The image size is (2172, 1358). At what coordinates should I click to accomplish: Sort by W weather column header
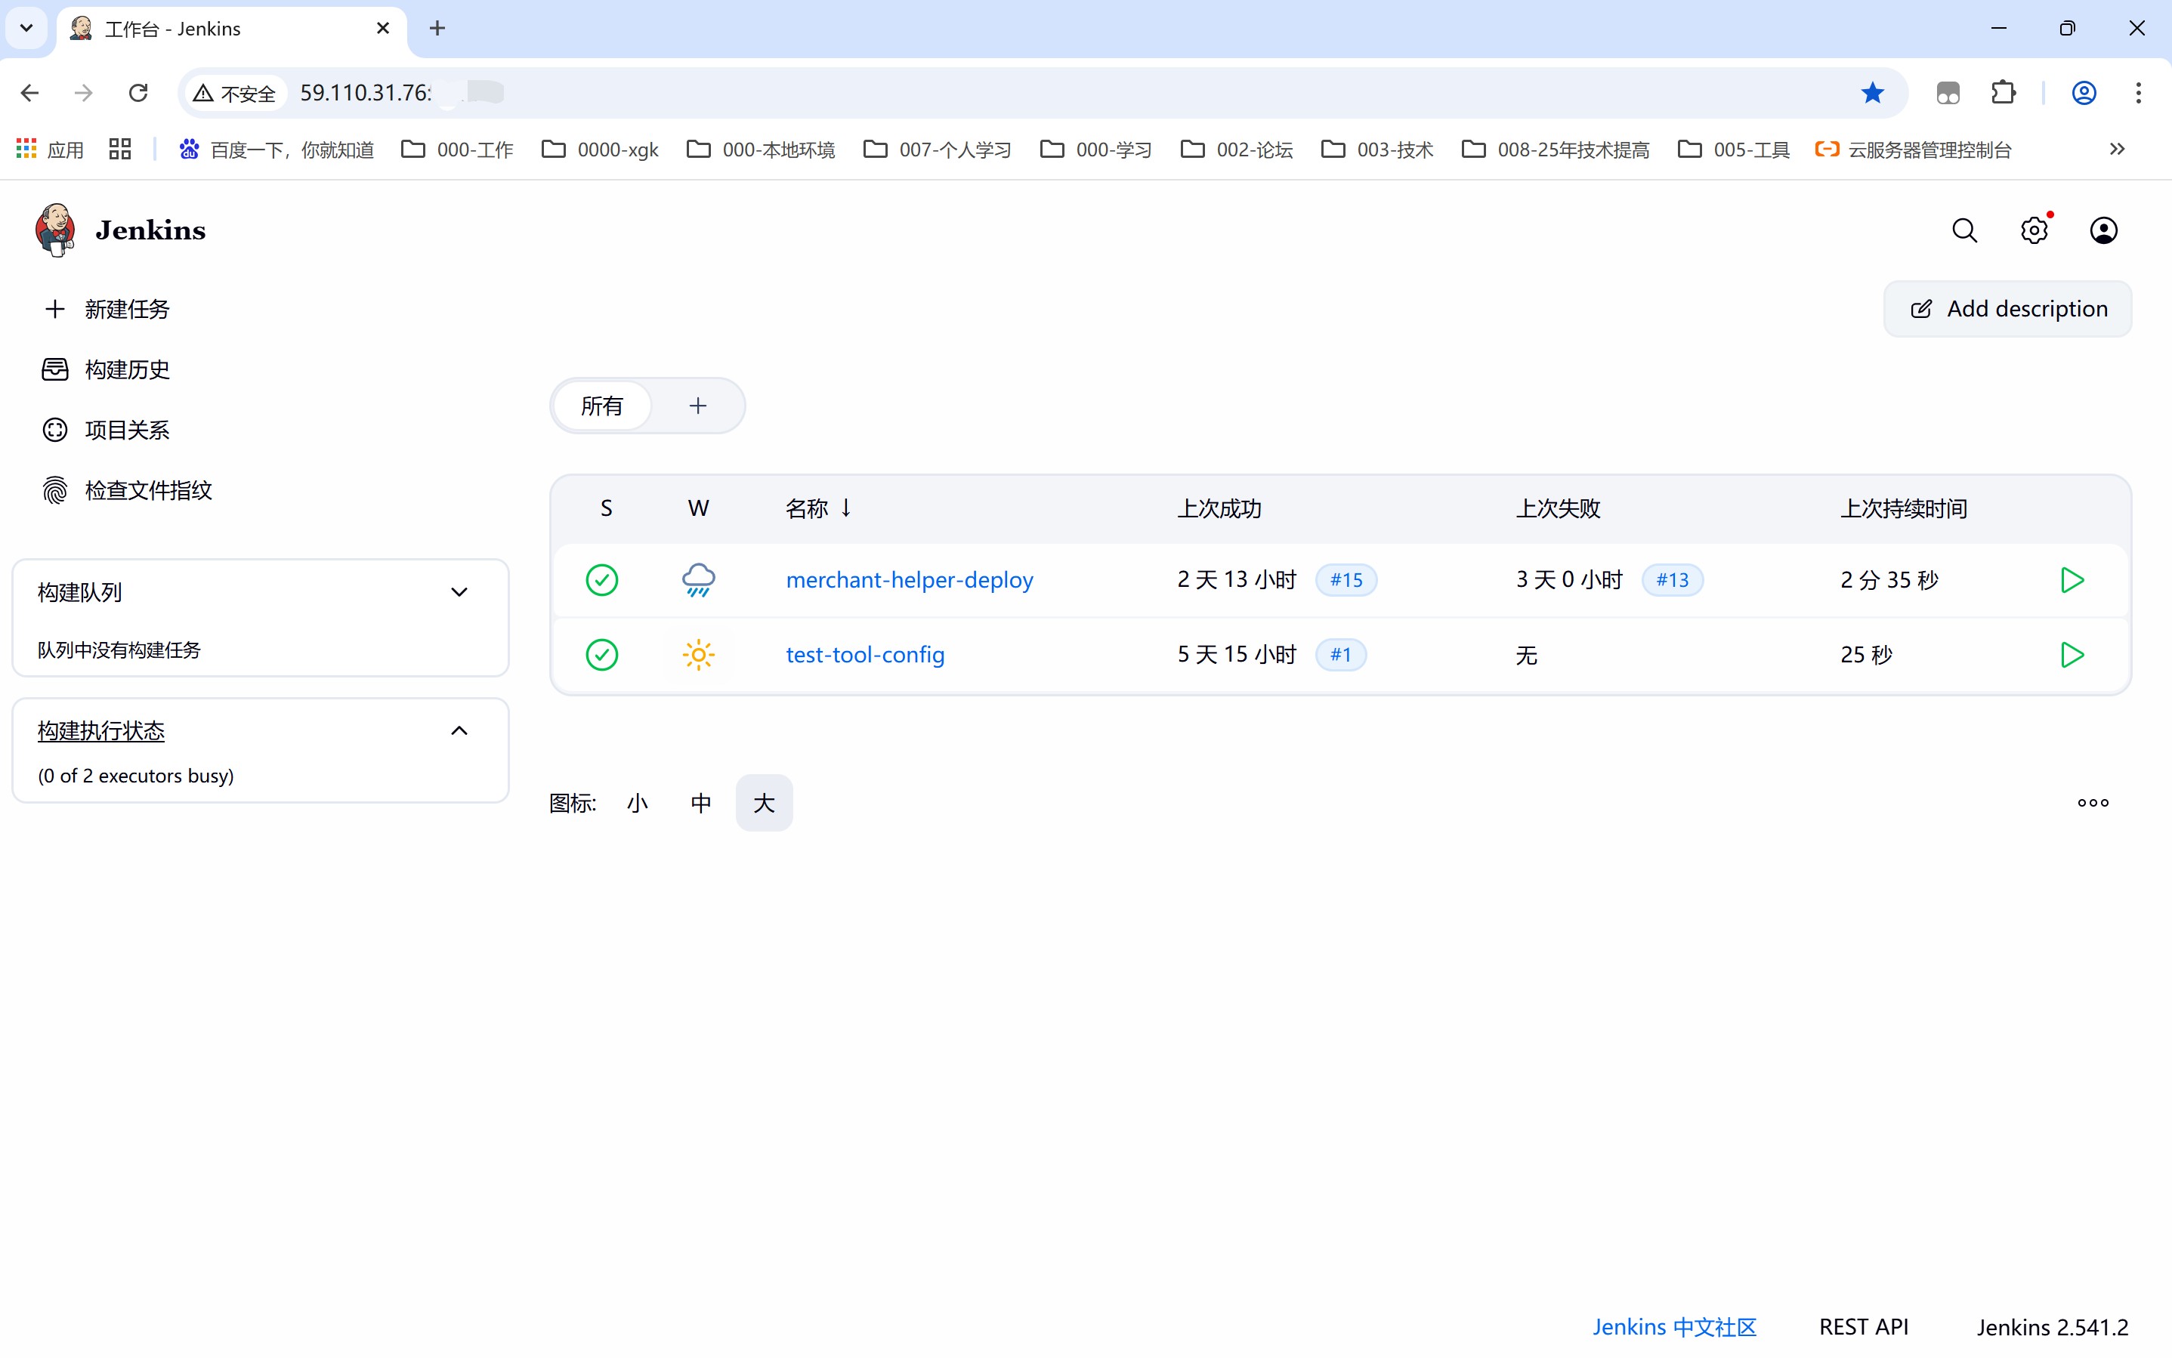[x=698, y=508]
